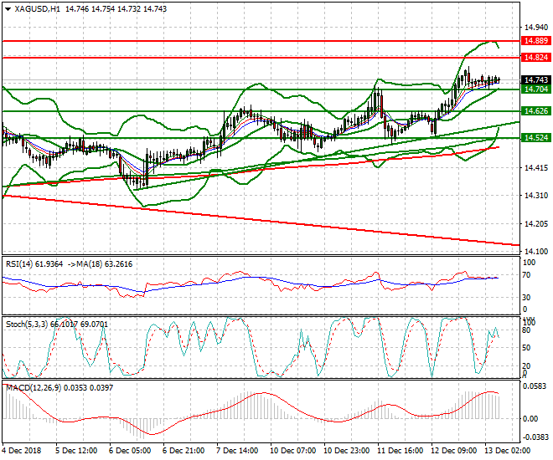The width and height of the screenshot is (553, 460).
Task: Select the 14.524 green support label
Action: point(535,138)
